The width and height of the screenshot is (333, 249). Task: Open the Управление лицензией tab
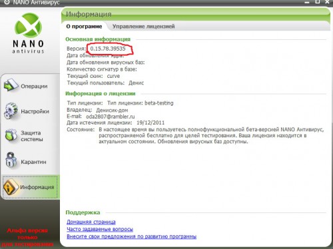(x=143, y=27)
